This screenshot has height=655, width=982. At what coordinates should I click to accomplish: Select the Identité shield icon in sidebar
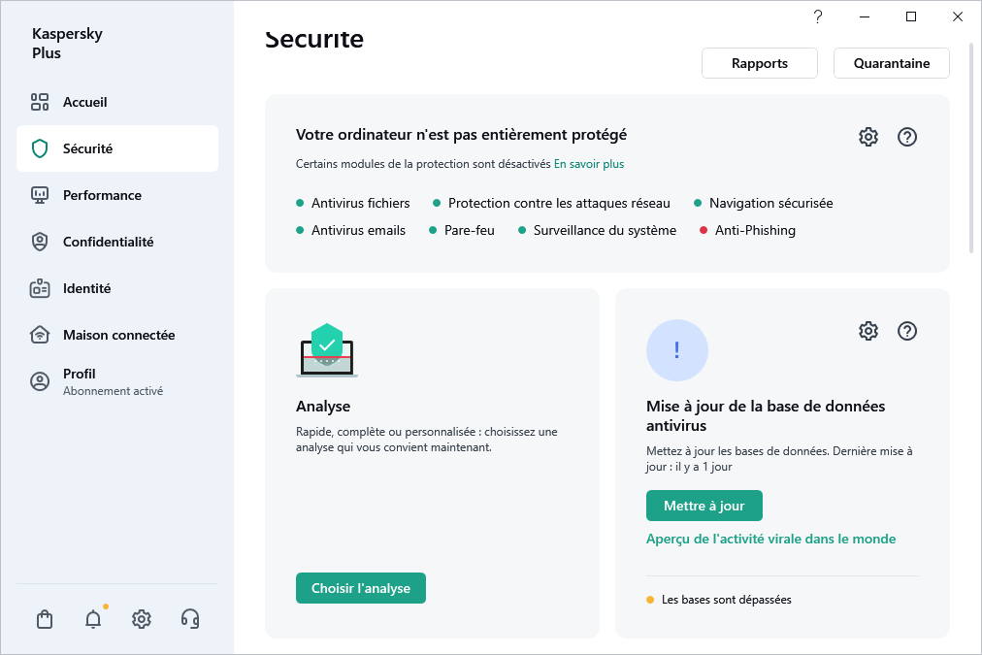(x=40, y=288)
